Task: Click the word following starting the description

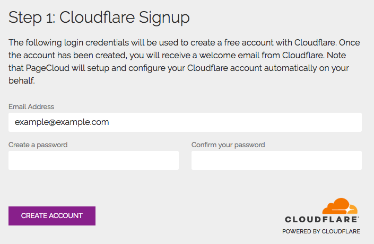Action: point(43,42)
